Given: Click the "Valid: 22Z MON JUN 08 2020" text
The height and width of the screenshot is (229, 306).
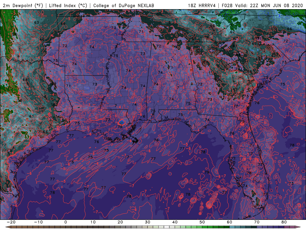Looking at the screenshot, I should (269, 6).
